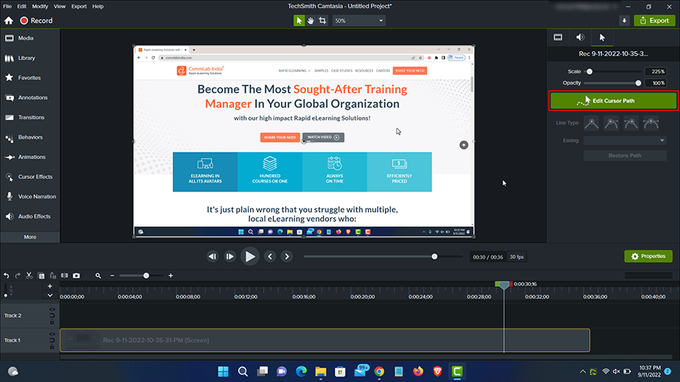Open the Voice Narration panel

pos(30,196)
